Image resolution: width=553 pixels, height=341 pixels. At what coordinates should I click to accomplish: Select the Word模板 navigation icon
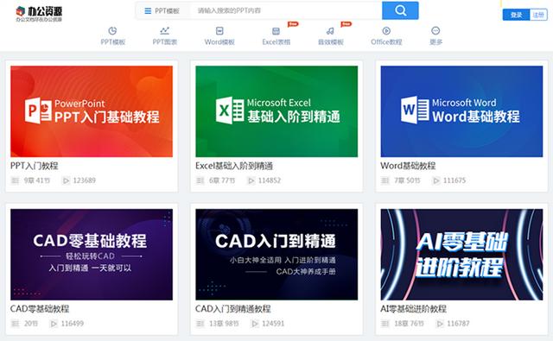point(219,31)
